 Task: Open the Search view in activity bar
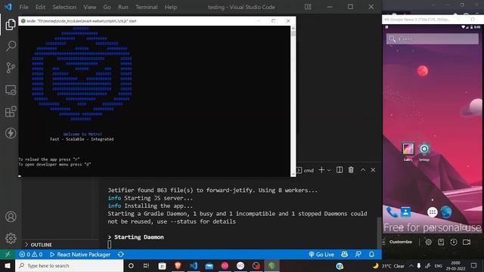(x=11, y=46)
